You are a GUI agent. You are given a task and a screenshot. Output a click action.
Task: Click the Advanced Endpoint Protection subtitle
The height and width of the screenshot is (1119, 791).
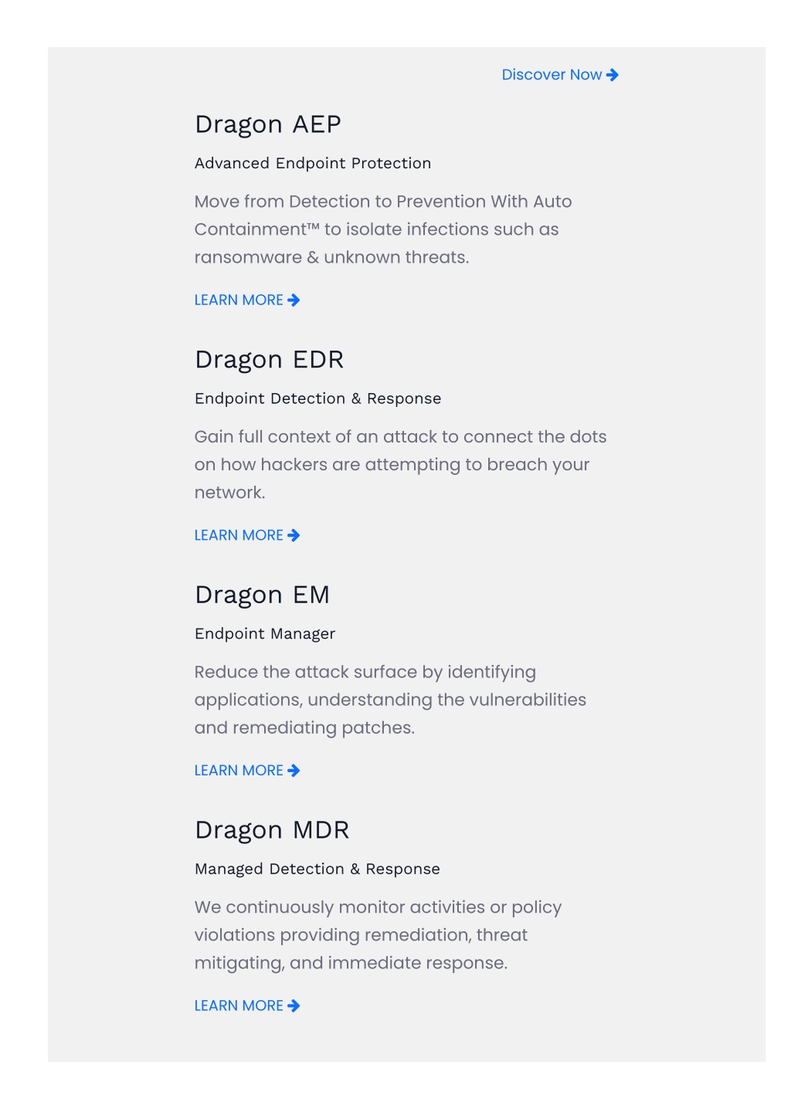313,163
